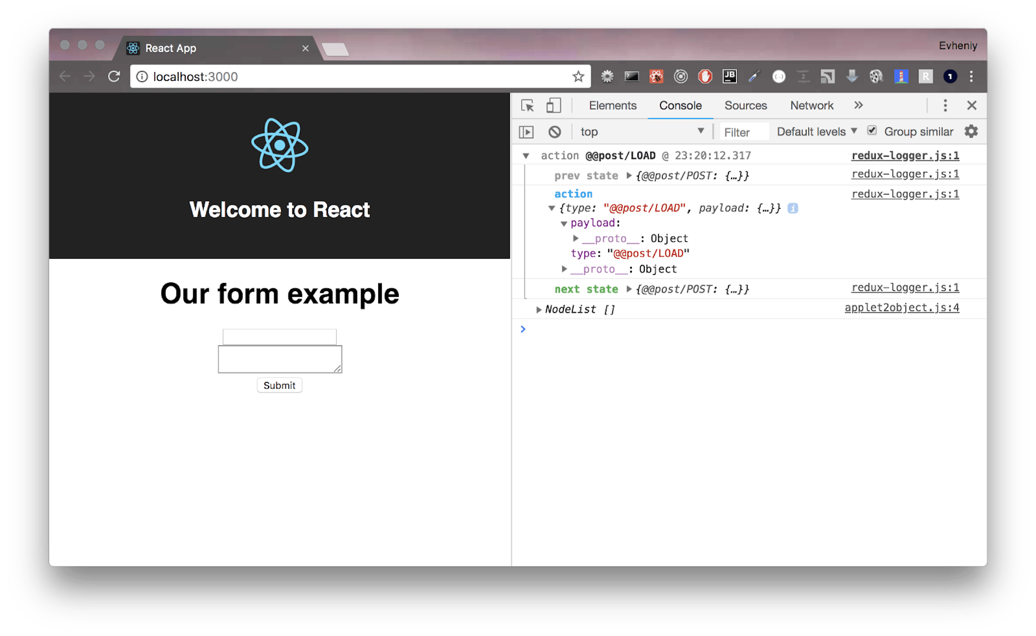
Task: Toggle the device toolbar in DevTools
Action: [x=554, y=105]
